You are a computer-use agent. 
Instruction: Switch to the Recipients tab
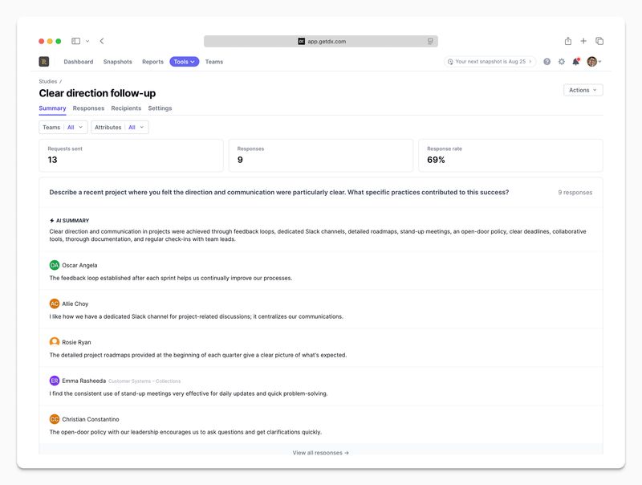pos(126,108)
